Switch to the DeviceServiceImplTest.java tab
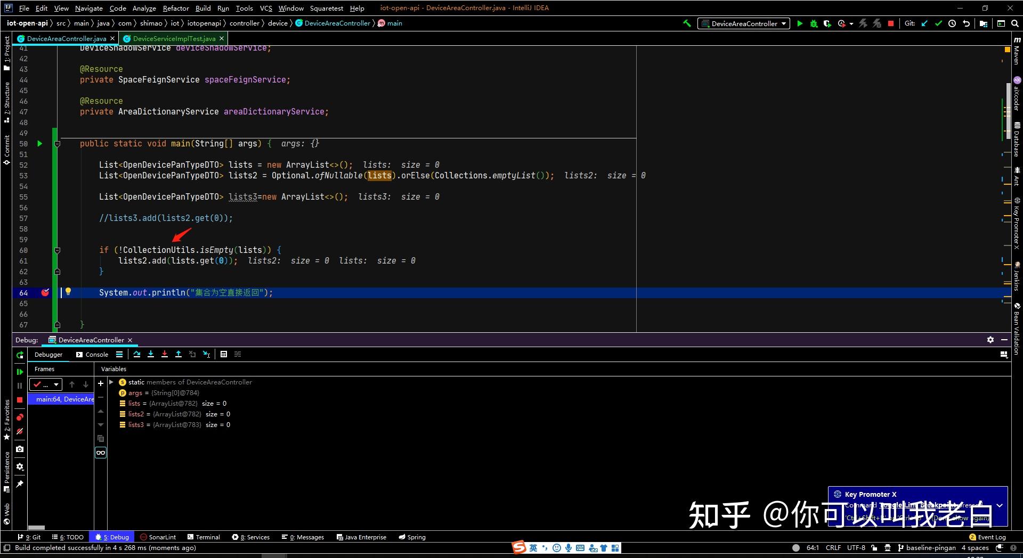 point(174,38)
